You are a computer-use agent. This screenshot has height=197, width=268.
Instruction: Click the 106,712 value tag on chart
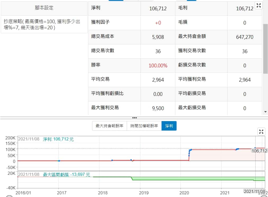(259, 151)
